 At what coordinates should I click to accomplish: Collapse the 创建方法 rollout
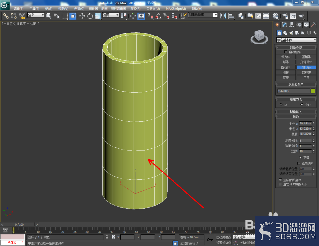(x=296, y=99)
